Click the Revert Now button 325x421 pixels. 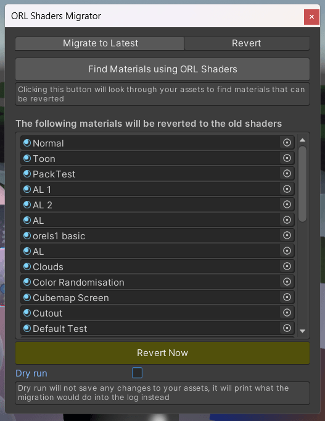pos(162,353)
